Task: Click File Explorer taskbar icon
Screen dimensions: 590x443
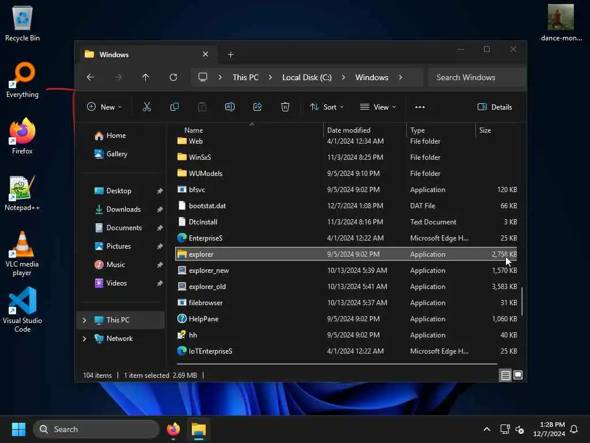Action: coord(199,429)
